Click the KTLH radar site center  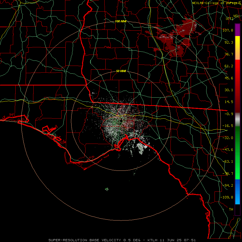point(121,121)
